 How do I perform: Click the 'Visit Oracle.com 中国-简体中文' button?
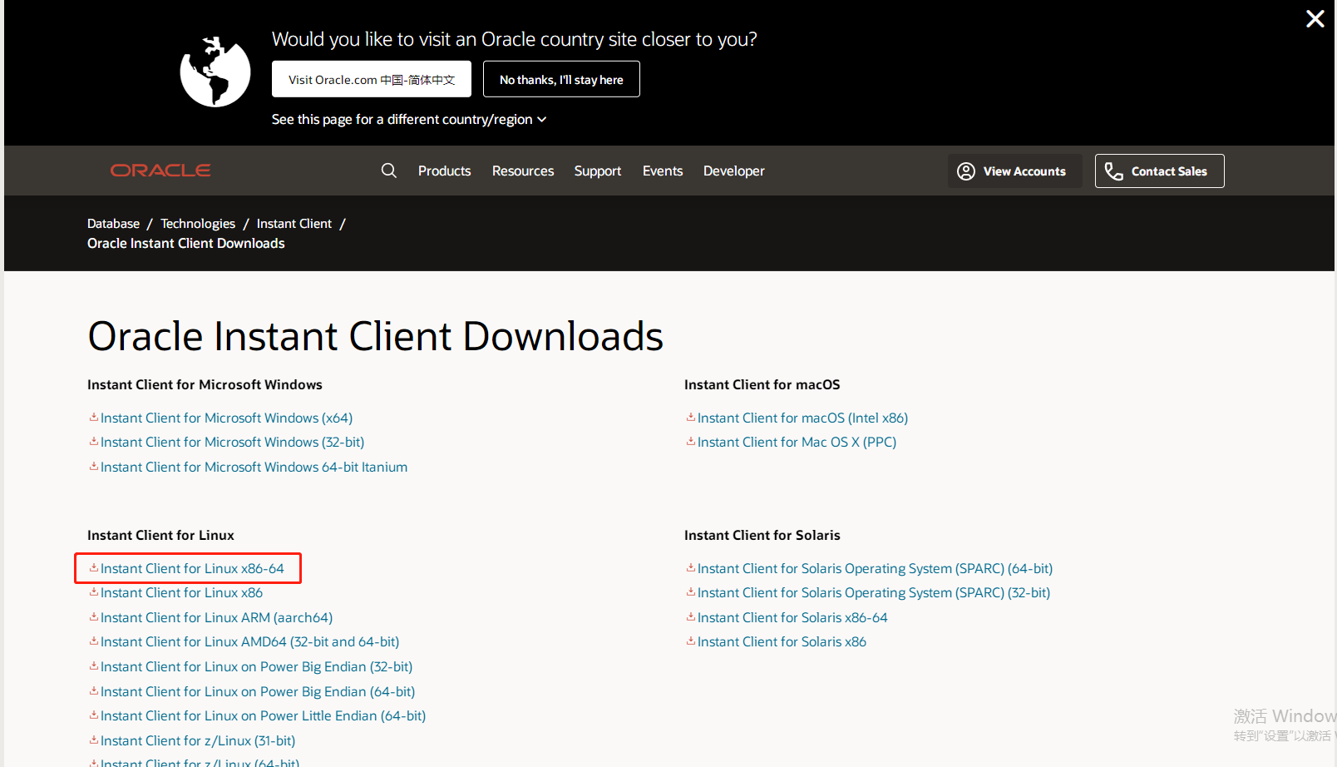371,79
